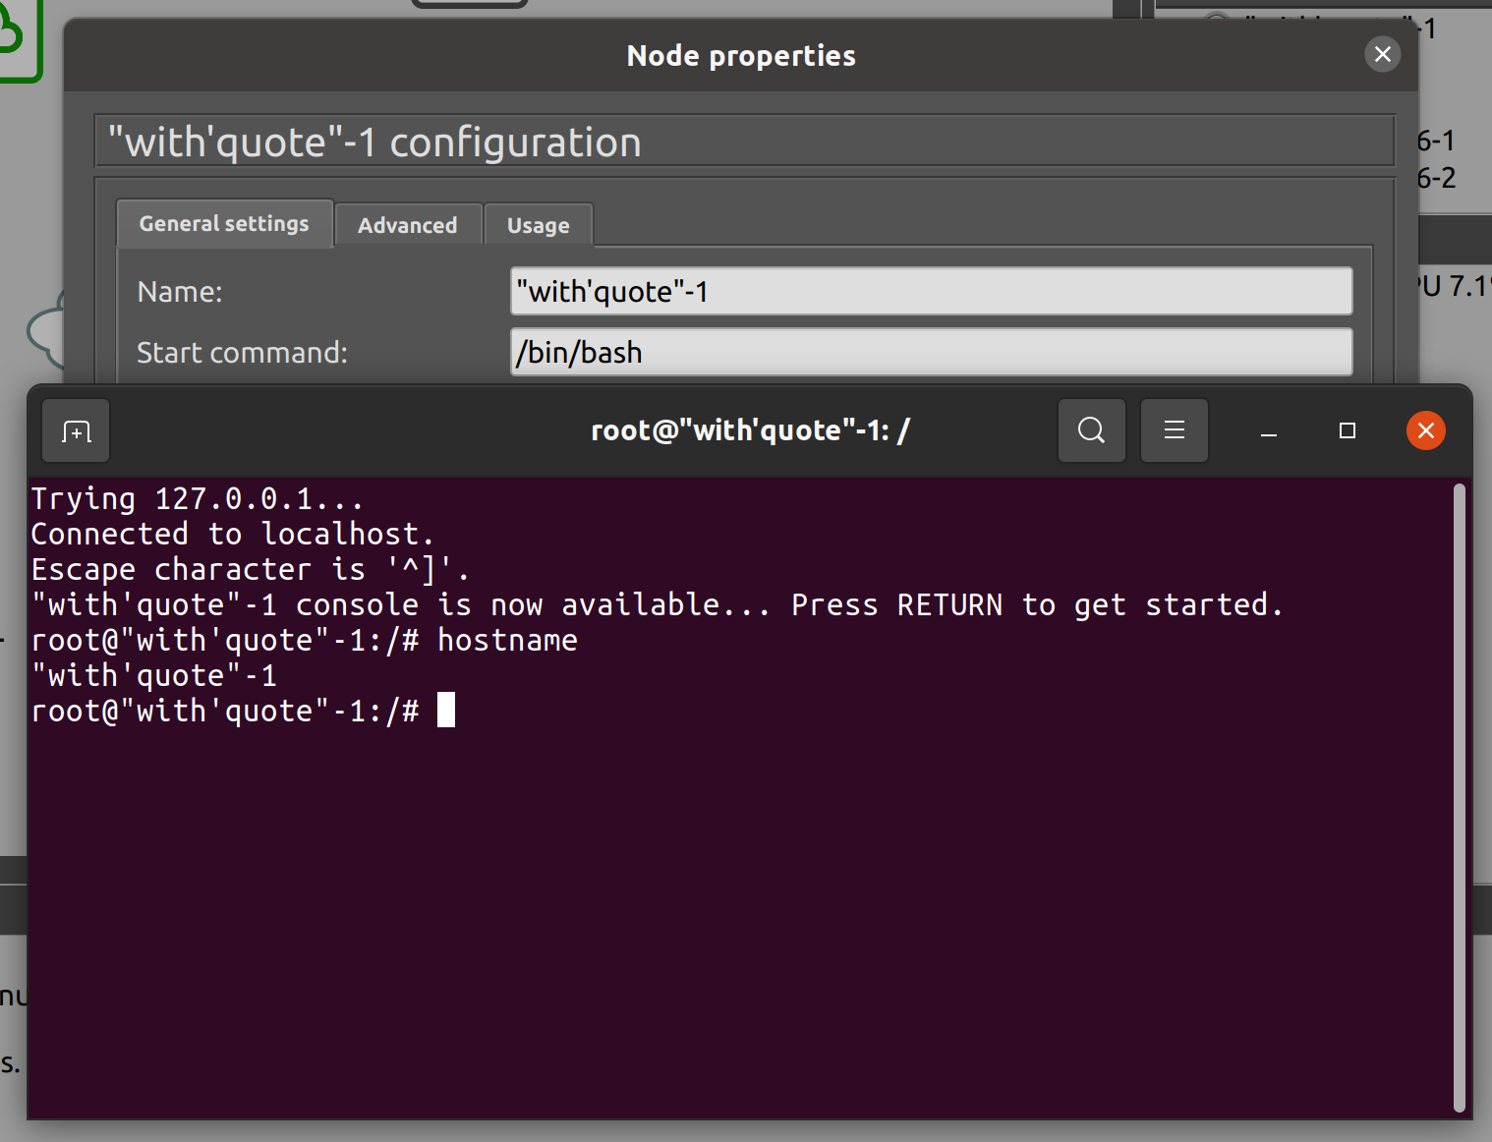Minimize the terminal window
This screenshot has height=1142, width=1492.
tap(1268, 430)
